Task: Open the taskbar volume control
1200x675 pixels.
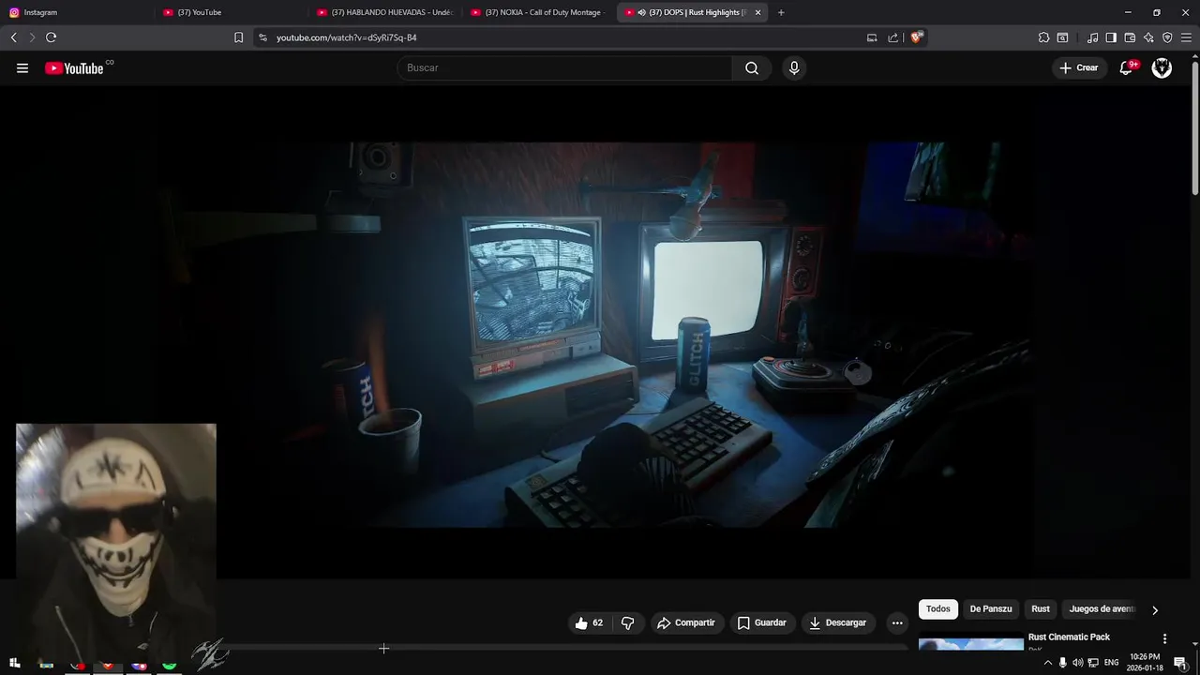Action: [x=1077, y=663]
